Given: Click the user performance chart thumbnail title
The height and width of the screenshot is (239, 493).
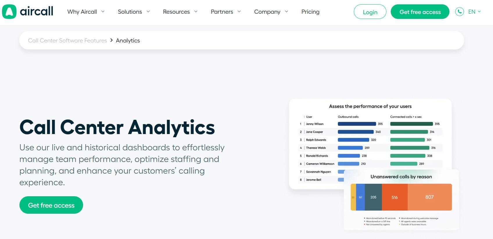Looking at the screenshot, I should [x=370, y=106].
